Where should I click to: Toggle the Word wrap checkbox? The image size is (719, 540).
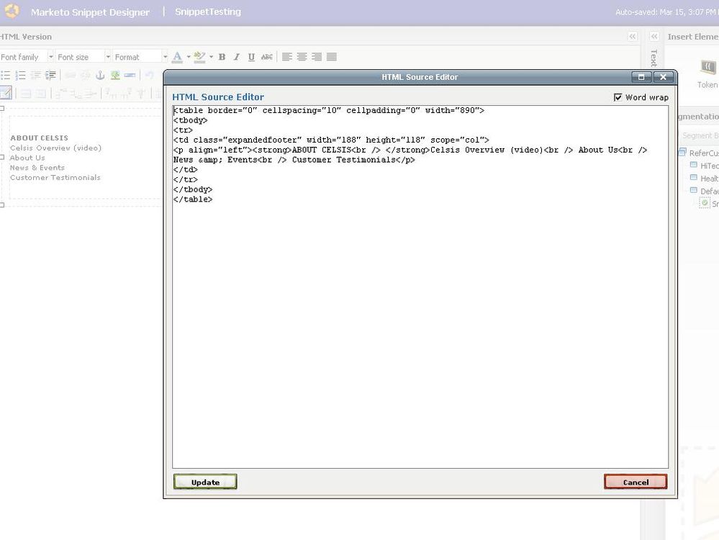click(618, 97)
